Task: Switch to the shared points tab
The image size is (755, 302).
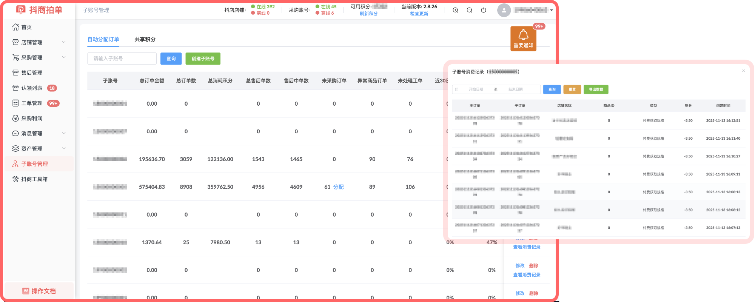Action: point(145,39)
